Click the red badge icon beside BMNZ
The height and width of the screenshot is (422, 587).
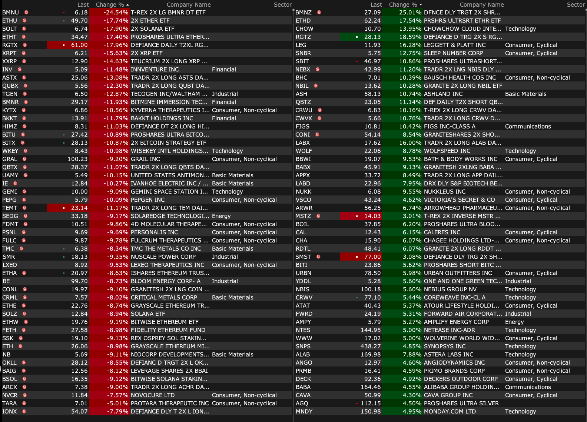(319, 13)
